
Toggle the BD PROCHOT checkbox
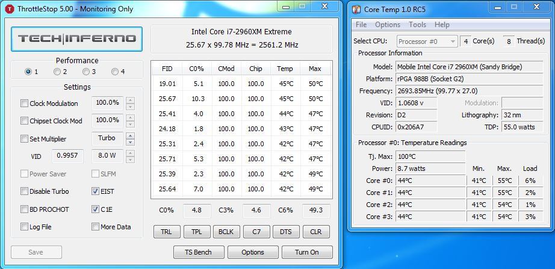click(x=24, y=209)
